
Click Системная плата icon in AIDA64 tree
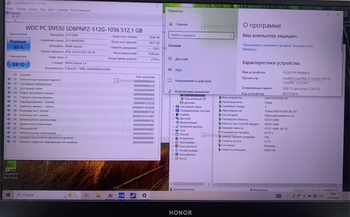pyautogui.click(x=177, y=107)
